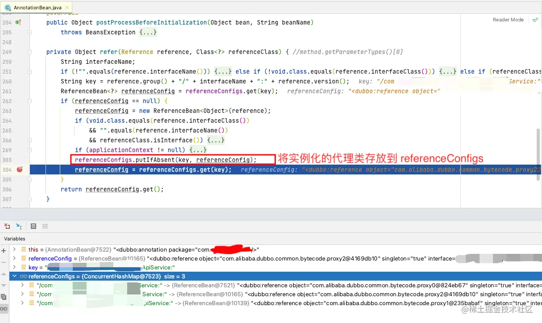The image size is (542, 323).
Task: Click the plus icon to add a new watch
Action: [4, 250]
